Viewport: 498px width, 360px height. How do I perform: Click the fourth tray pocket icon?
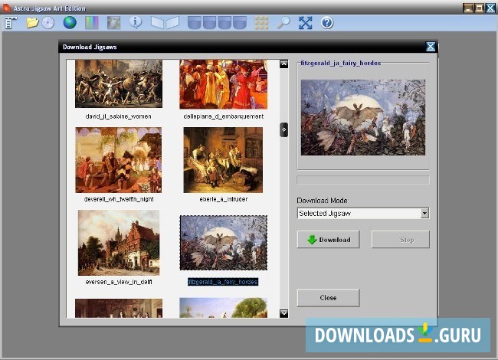[240, 23]
